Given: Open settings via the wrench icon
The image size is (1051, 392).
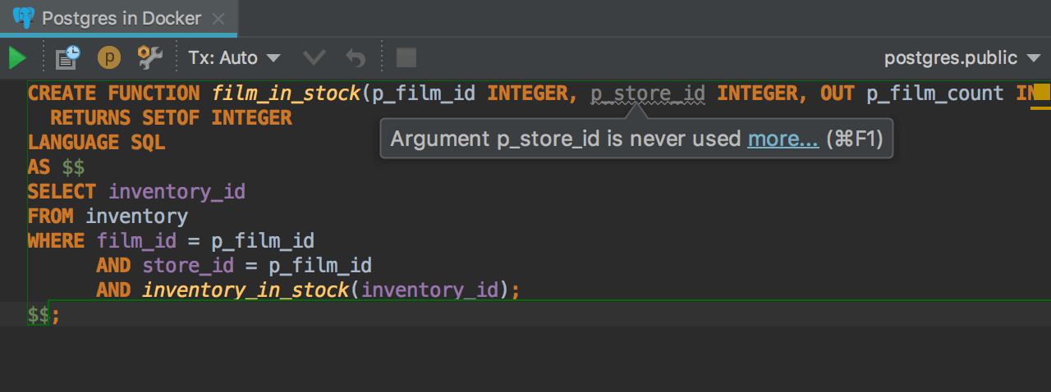Looking at the screenshot, I should pyautogui.click(x=149, y=57).
